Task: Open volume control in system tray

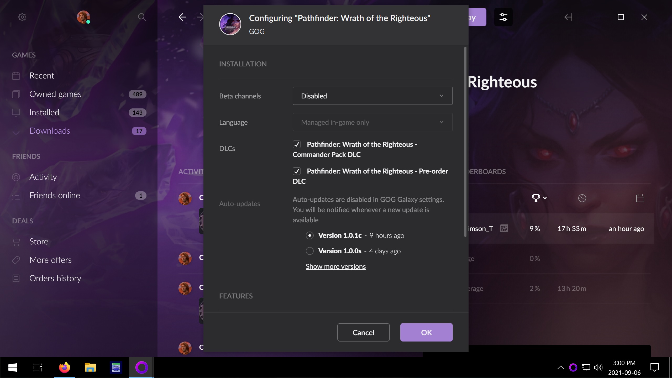Action: 598,367
